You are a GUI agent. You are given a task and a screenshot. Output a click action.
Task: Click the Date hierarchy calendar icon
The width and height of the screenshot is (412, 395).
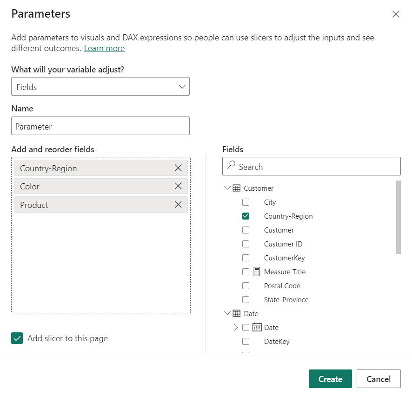point(257,327)
